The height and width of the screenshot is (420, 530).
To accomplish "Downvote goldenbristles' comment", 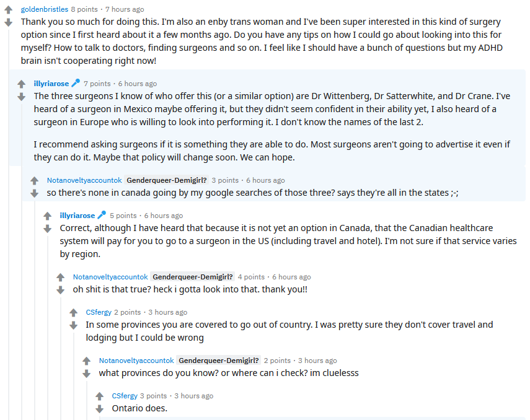I will (x=9, y=22).
